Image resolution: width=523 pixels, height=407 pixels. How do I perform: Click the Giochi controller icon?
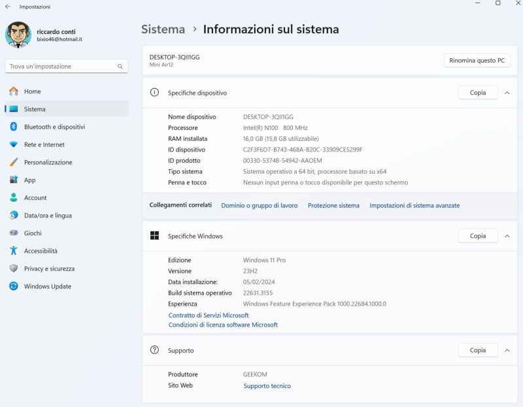click(13, 233)
